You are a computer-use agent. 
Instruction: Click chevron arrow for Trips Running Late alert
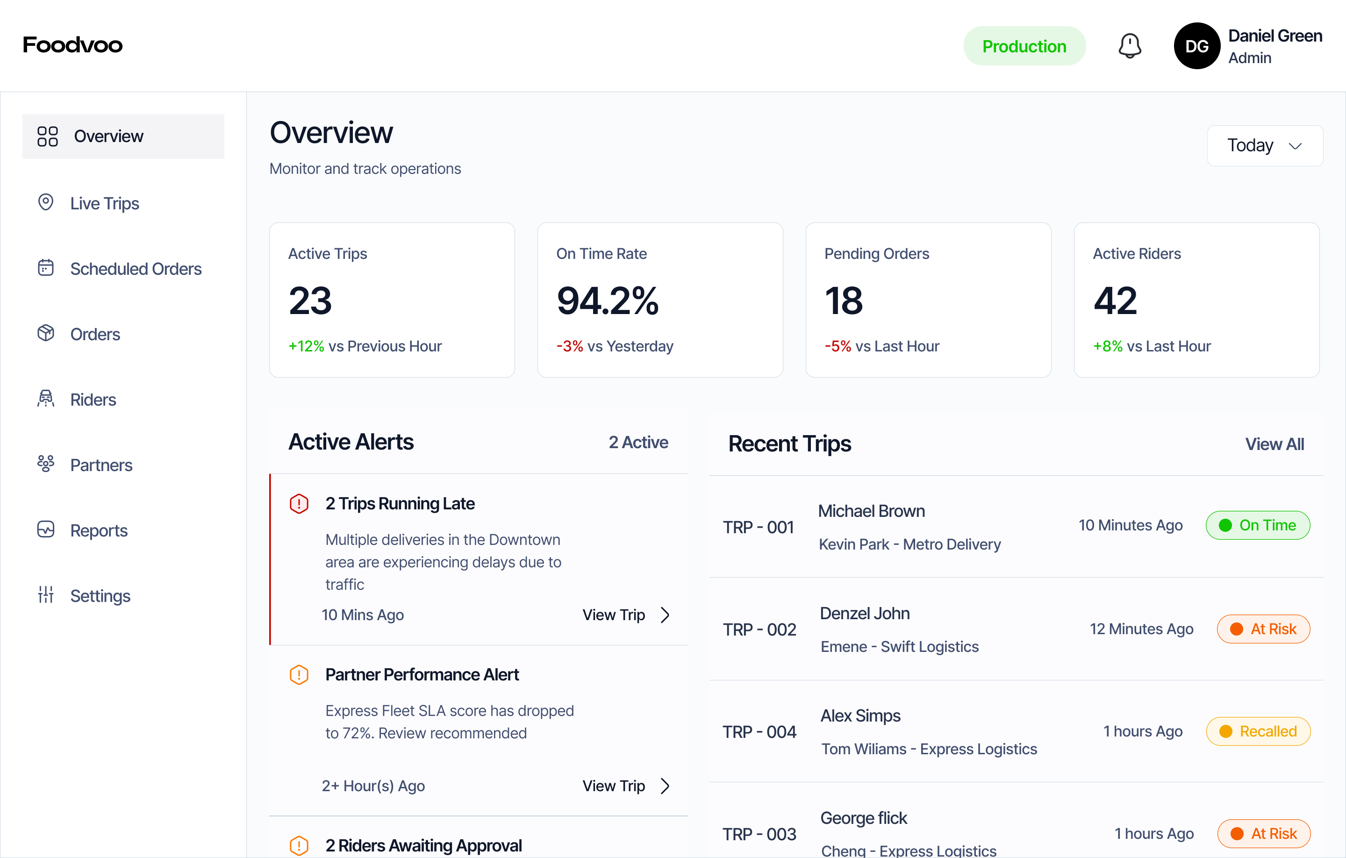(x=665, y=615)
